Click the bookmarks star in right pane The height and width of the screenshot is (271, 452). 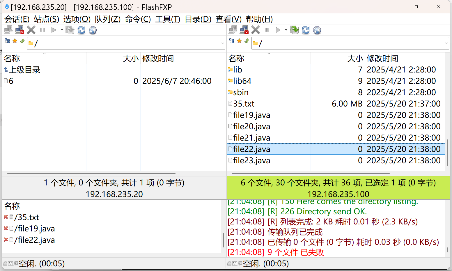(x=239, y=41)
